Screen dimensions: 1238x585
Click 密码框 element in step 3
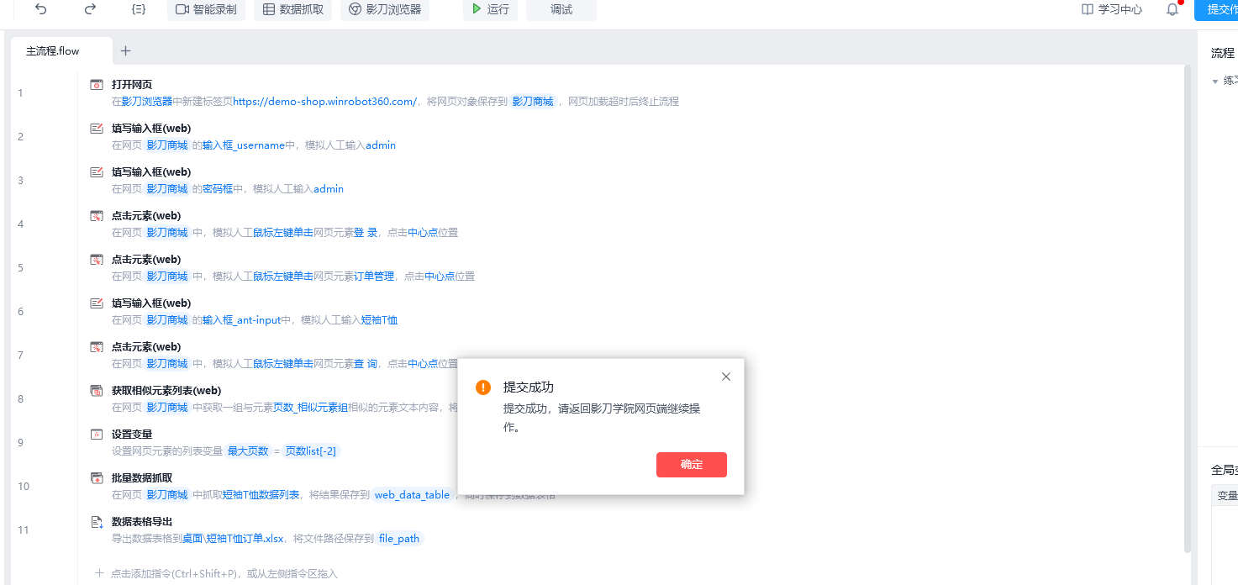click(x=218, y=189)
